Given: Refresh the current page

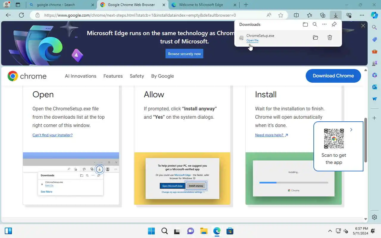Looking at the screenshot, I should click(21, 15).
